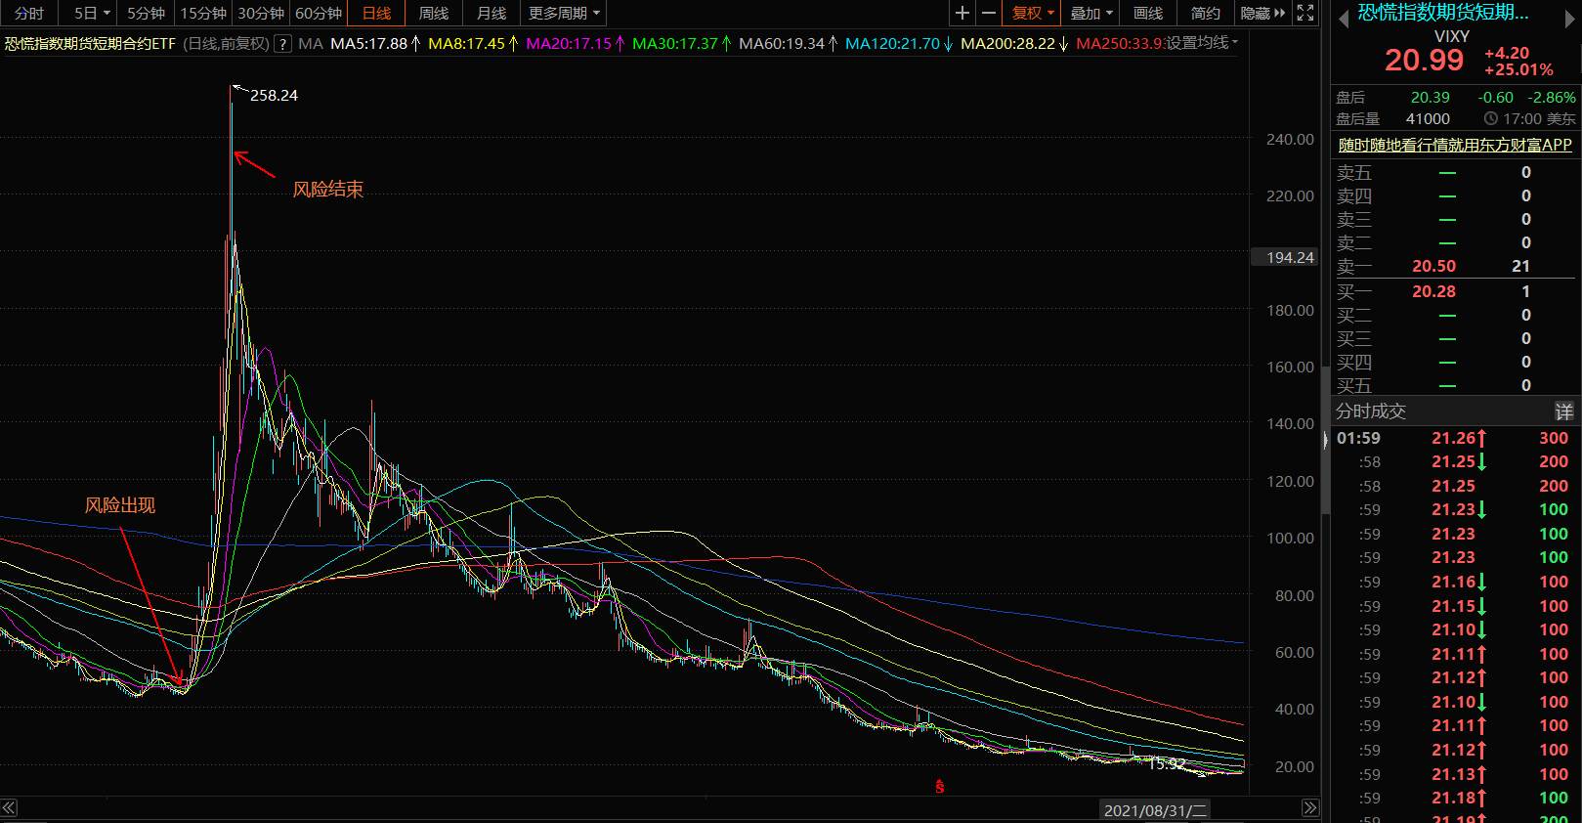Screen dimensions: 1582x823
Task: Select 01:59 trade row at 21.26
Action: click(x=1452, y=438)
